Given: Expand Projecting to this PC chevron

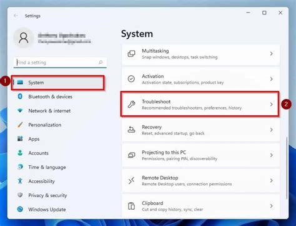Looking at the screenshot, I should pyautogui.click(x=271, y=155).
